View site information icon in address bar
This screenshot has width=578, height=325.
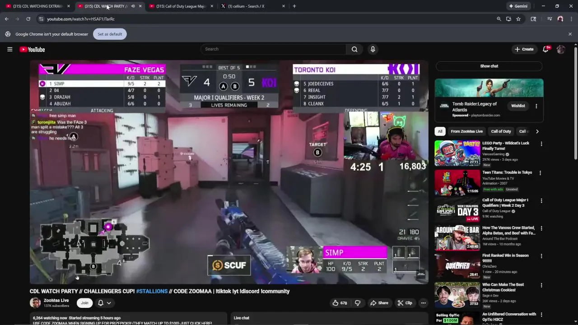(41, 19)
